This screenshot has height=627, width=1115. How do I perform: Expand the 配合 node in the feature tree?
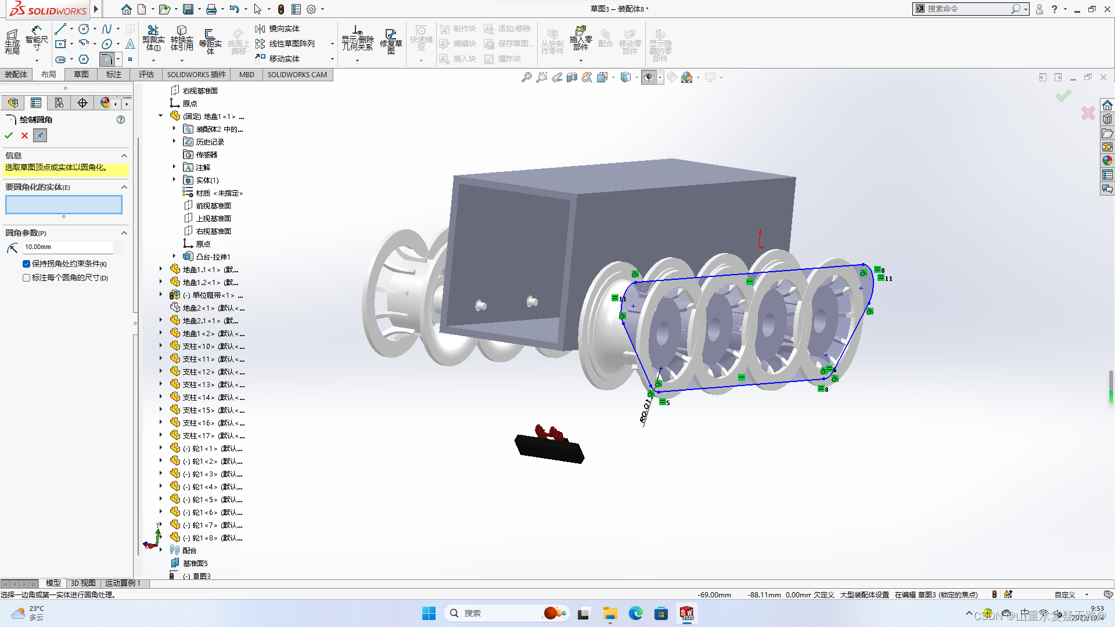(x=161, y=550)
